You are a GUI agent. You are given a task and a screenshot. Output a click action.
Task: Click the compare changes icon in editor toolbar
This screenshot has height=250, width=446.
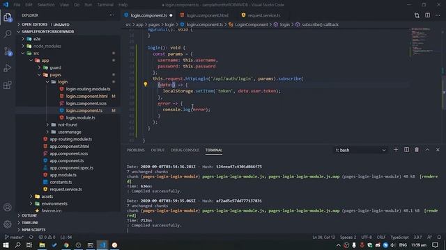tap(417, 15)
